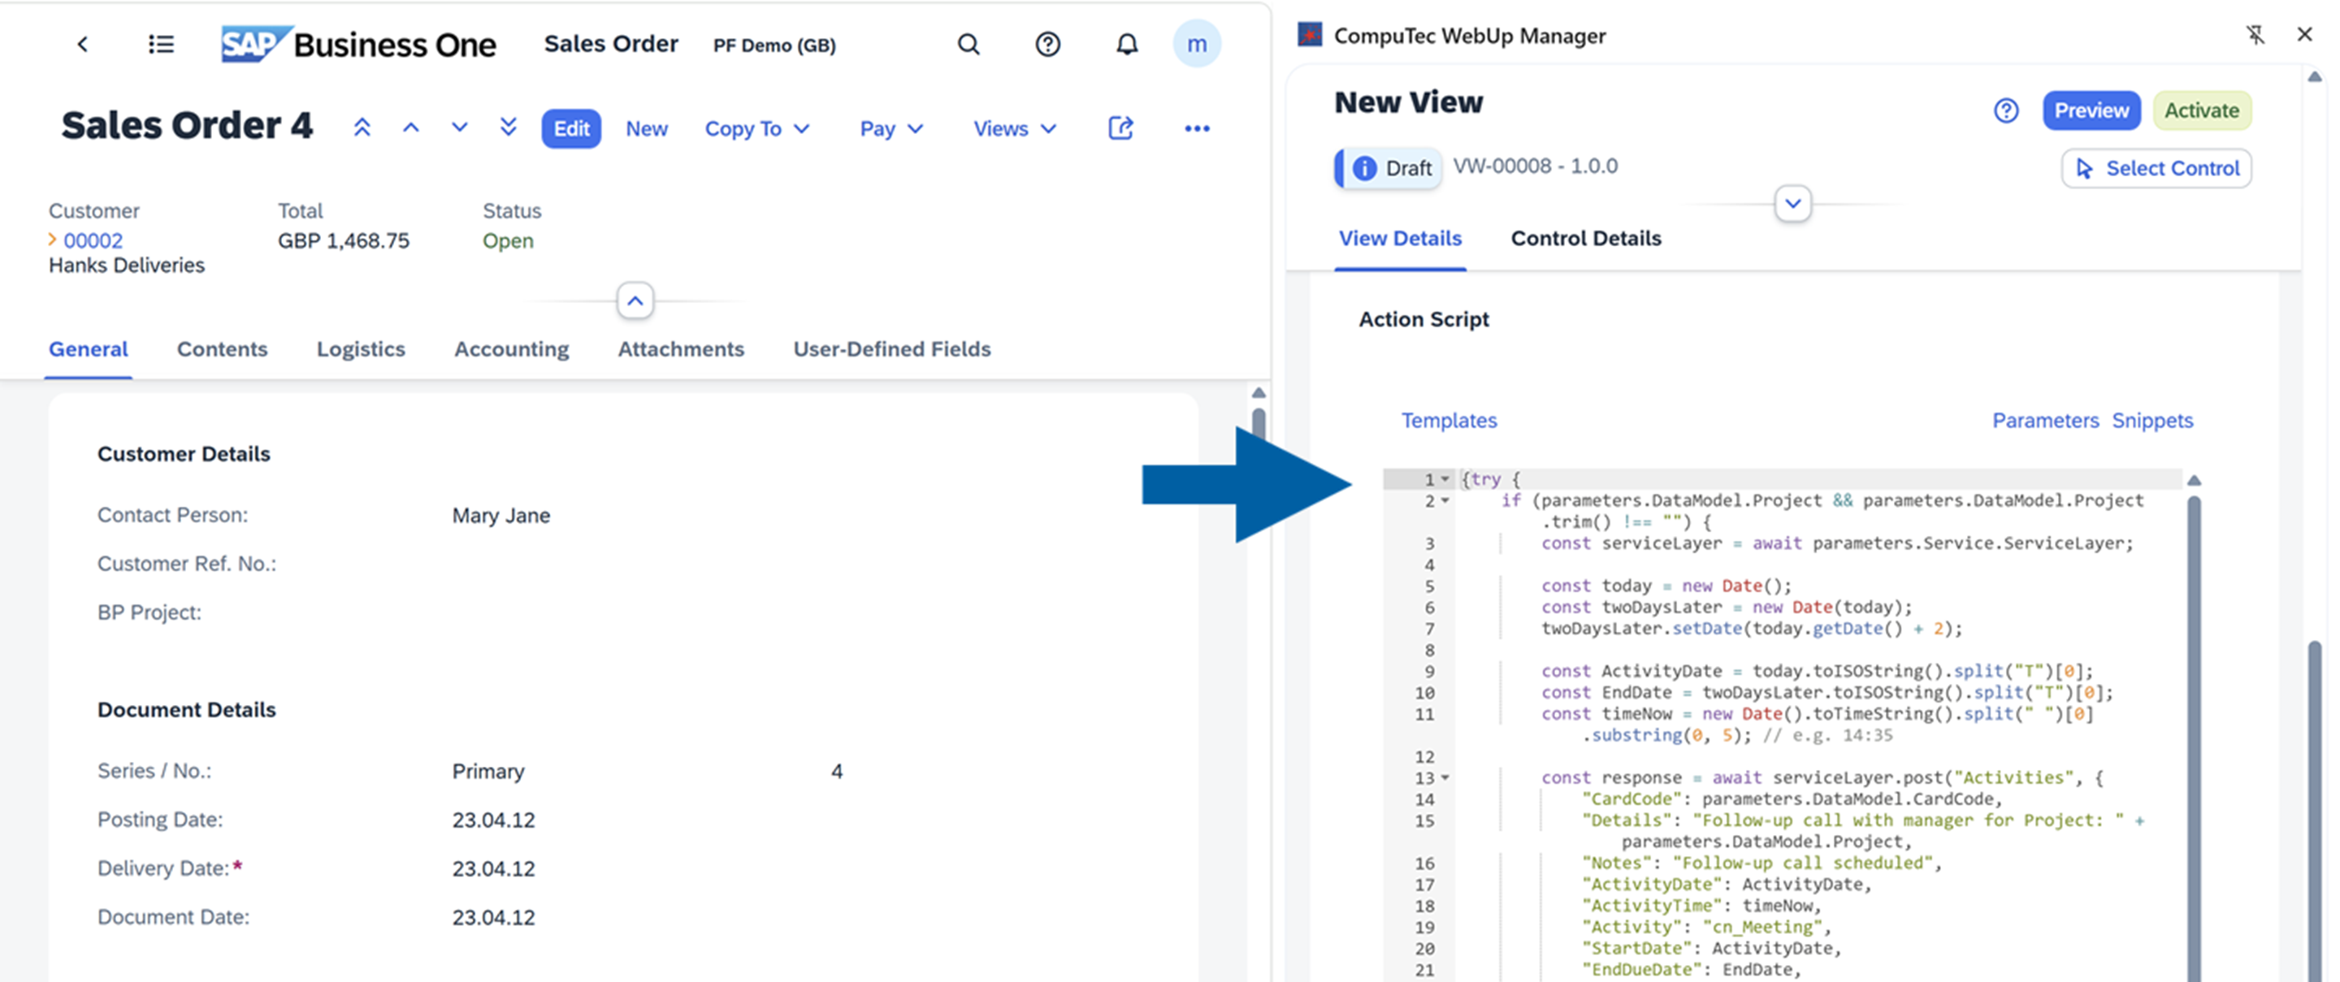Click the code editor vertical scrollbar
Screen dimensions: 2340x982
[x=2194, y=727]
